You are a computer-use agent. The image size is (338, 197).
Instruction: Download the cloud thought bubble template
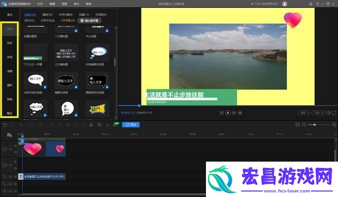(x=45, y=115)
